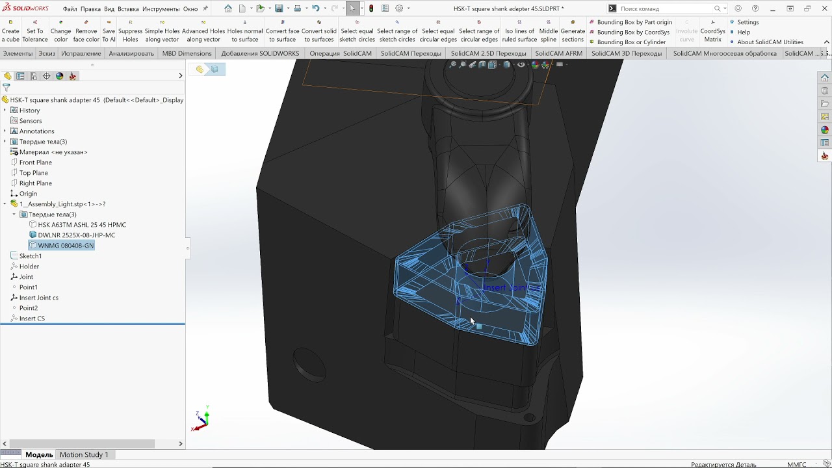This screenshot has width=832, height=468.
Task: Collapse the 1__Assembly_Light.stp node
Action: tap(5, 204)
